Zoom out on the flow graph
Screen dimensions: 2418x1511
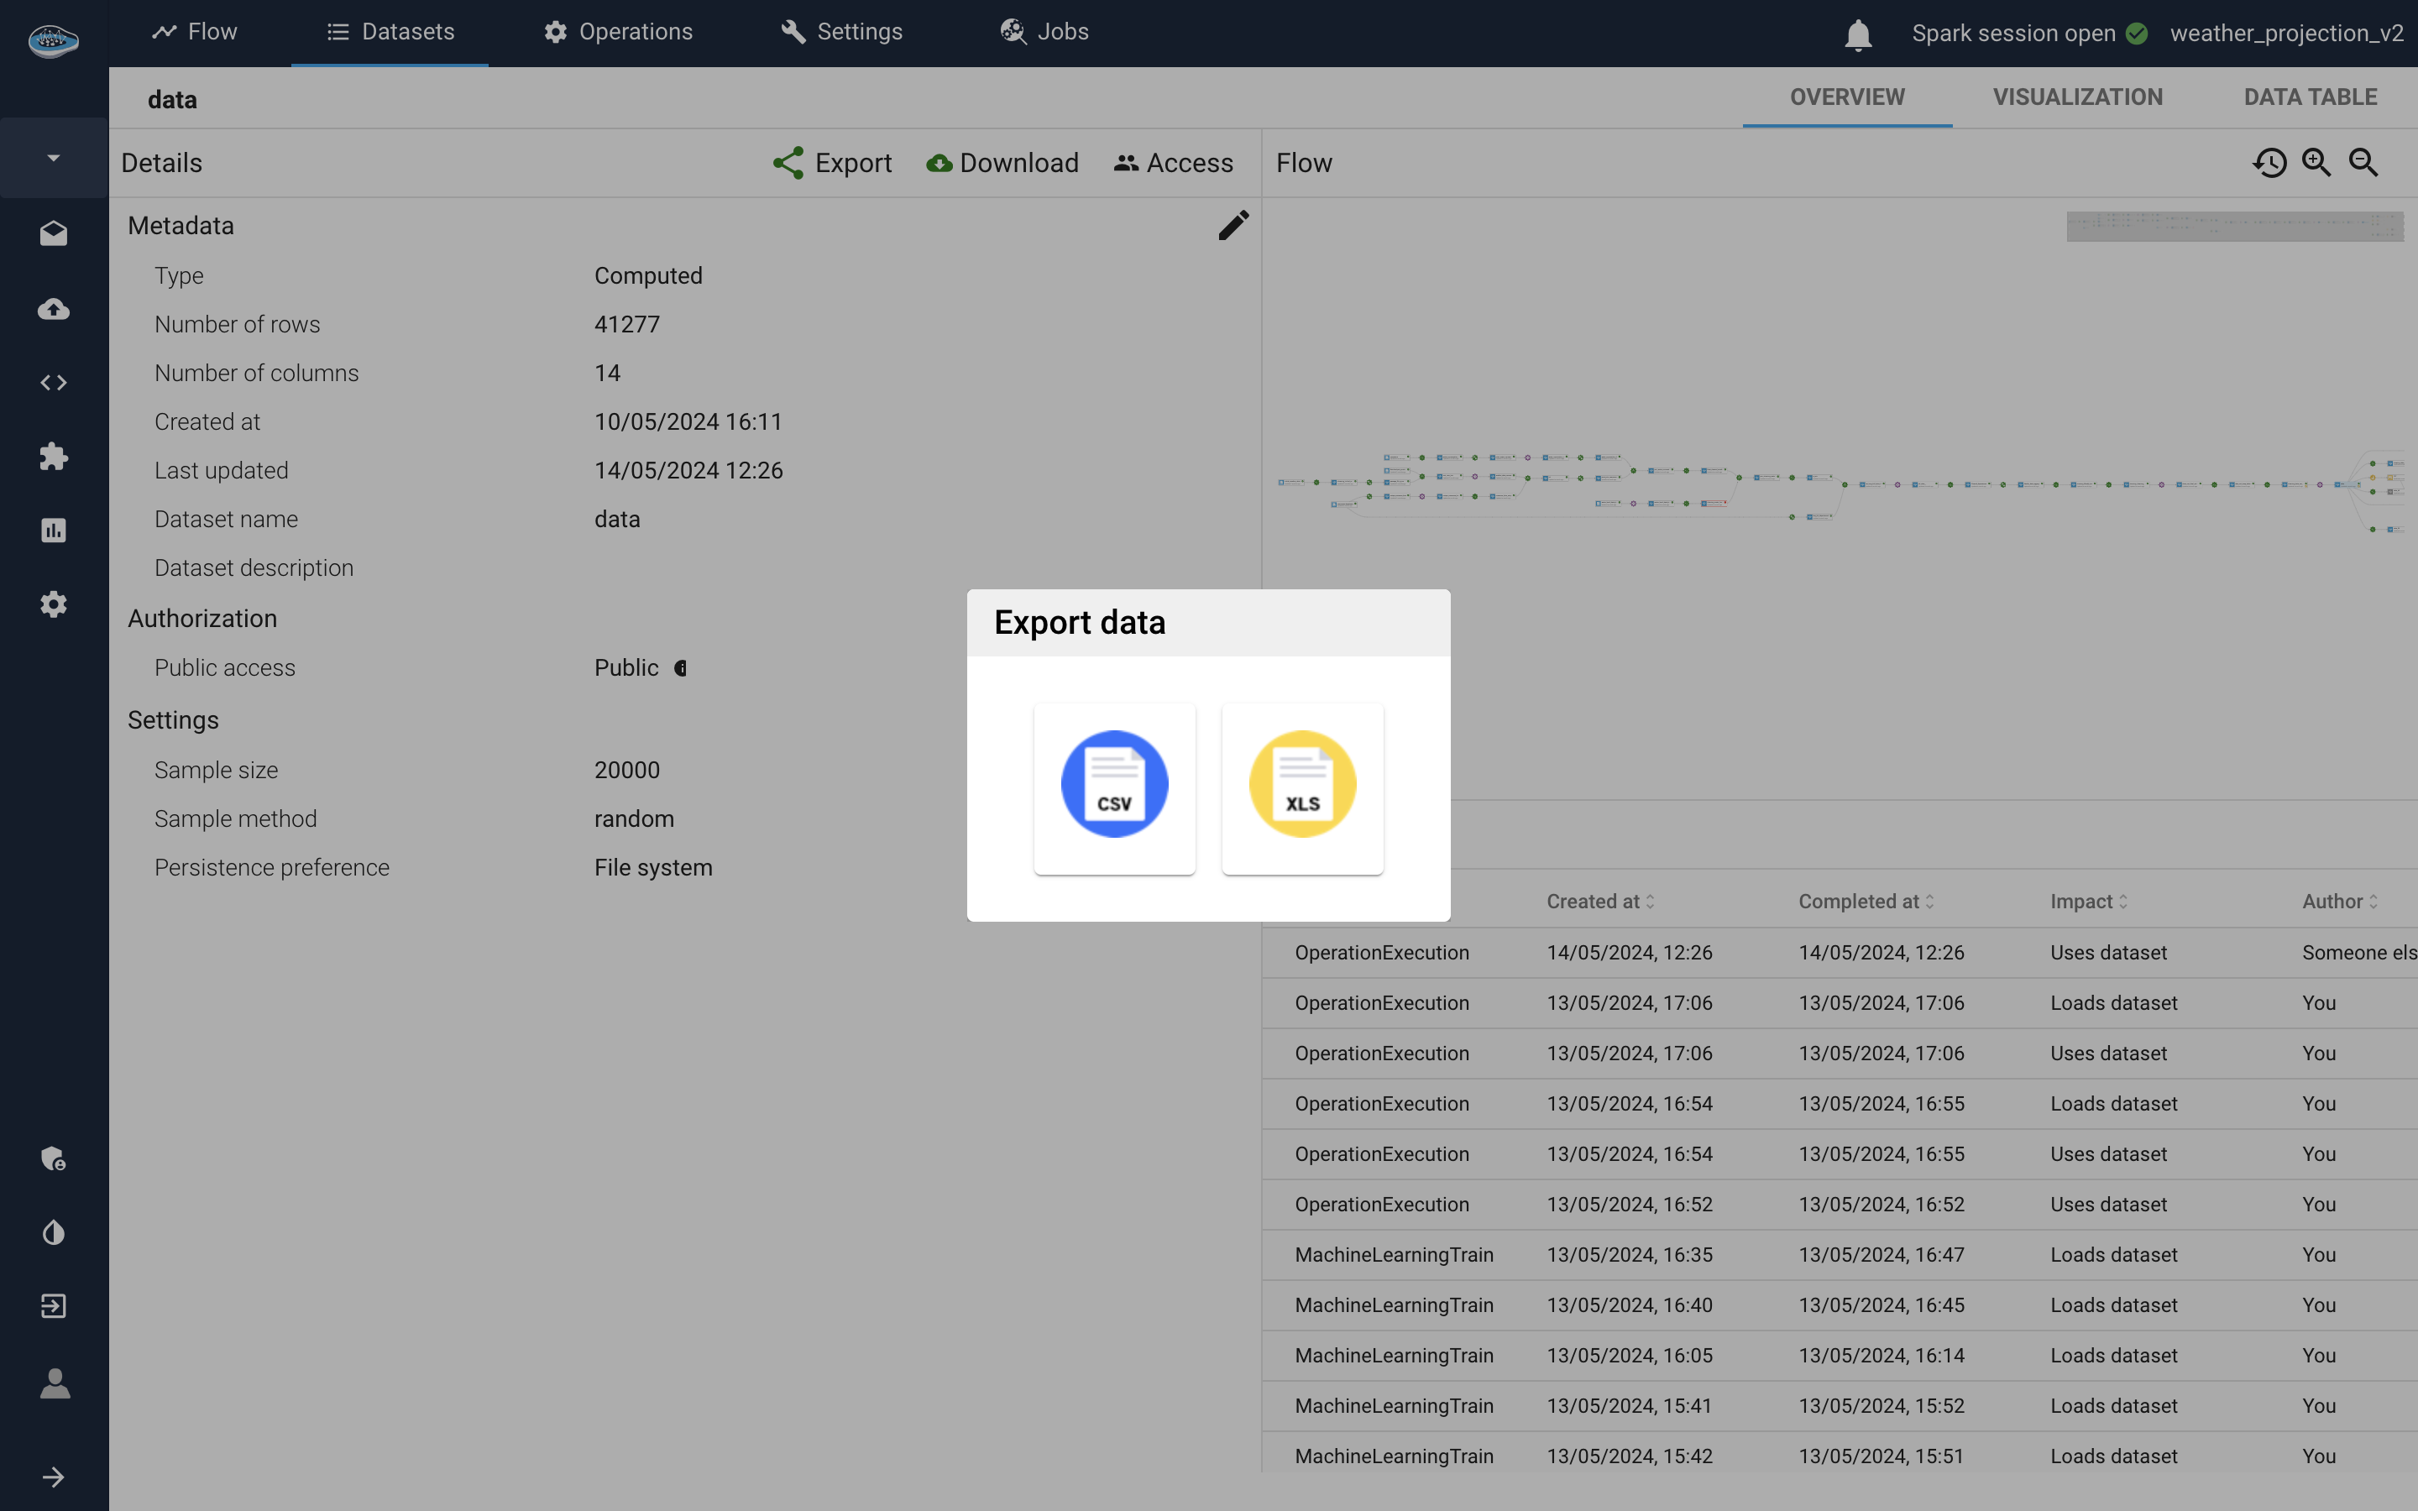coord(2363,163)
